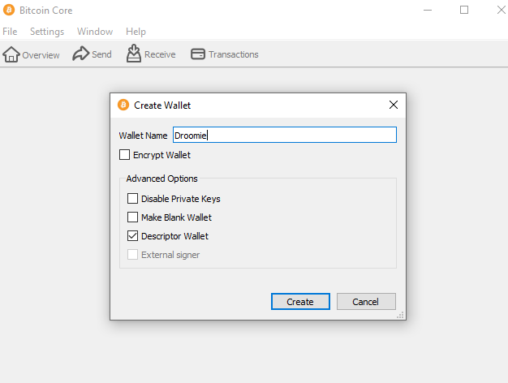Click the dialog resize grip corner

click(400, 316)
